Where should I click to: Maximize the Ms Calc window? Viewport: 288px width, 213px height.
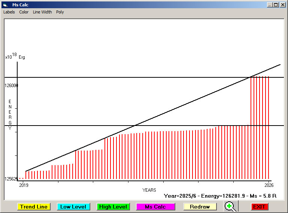coord(276,5)
